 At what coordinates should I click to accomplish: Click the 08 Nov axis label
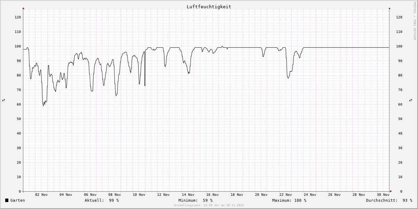click(115, 195)
